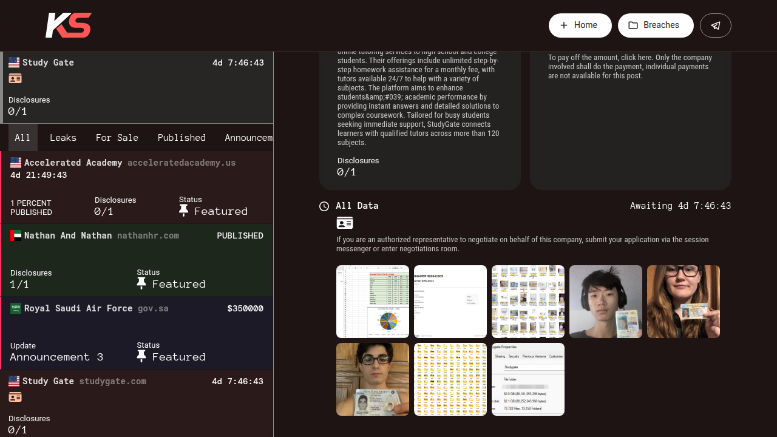The height and width of the screenshot is (437, 777).
Task: Click the Saudi flag icon beside Royal Saudi Air Force
Action: coord(16,308)
